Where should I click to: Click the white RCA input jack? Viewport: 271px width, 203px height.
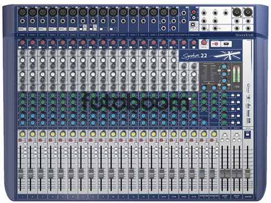[x=194, y=18]
